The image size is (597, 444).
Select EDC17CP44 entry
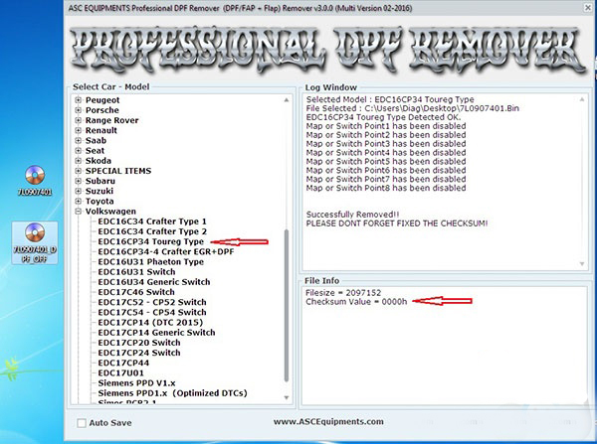123,363
